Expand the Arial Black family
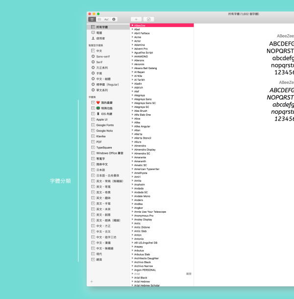294x299 pixels. [132, 277]
